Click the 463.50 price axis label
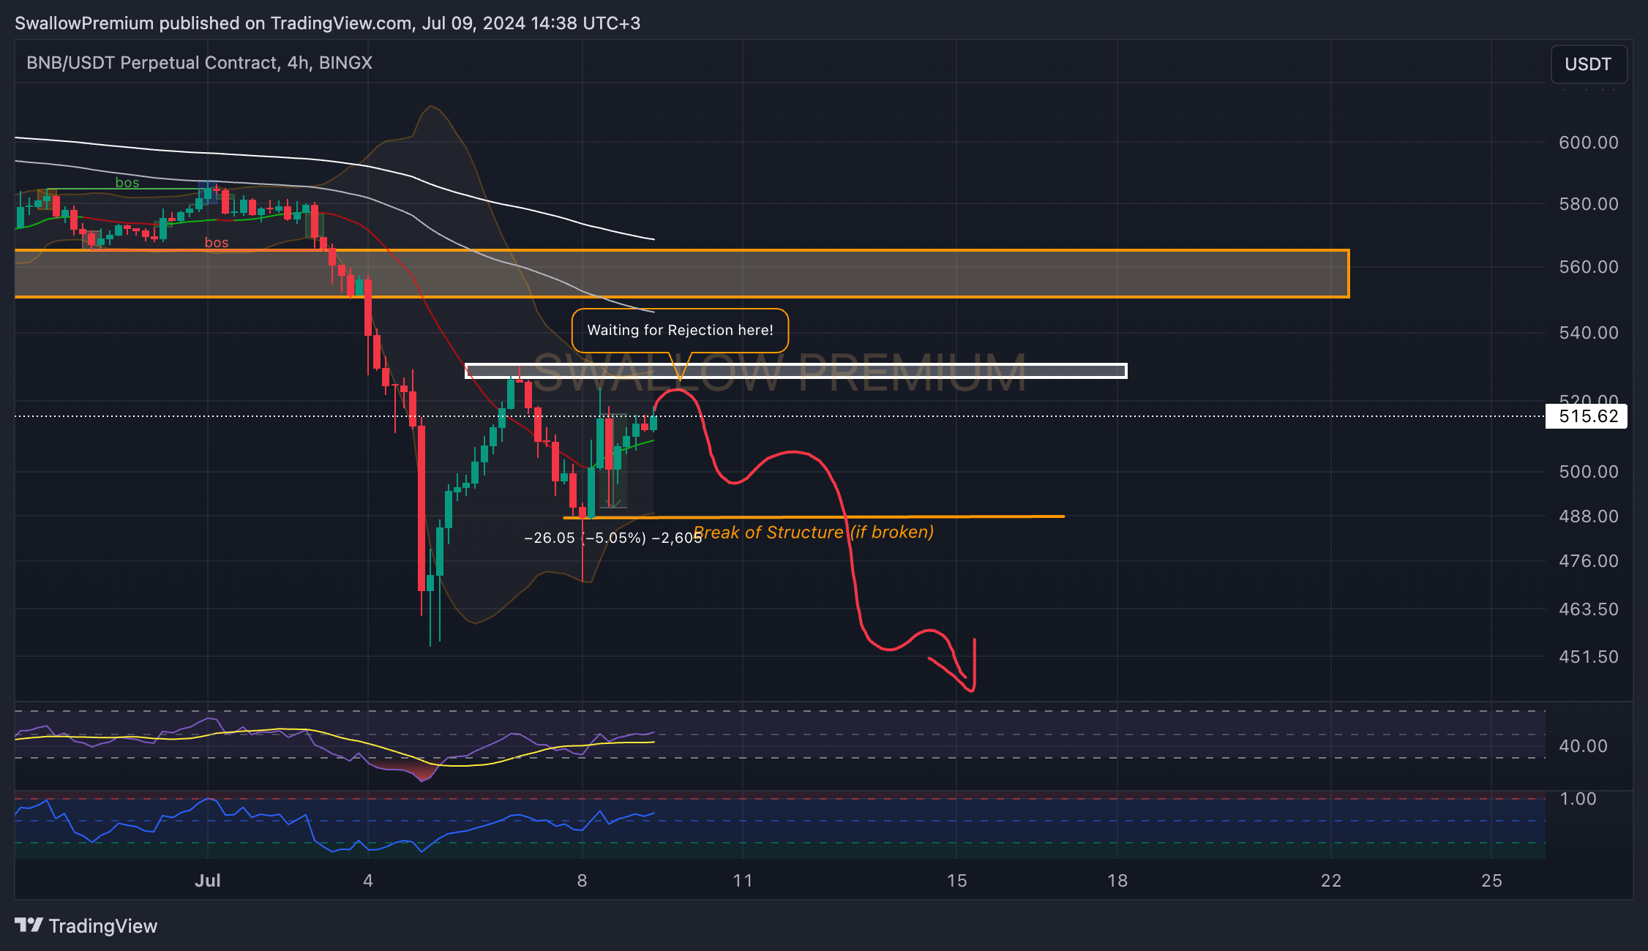This screenshot has height=951, width=1648. pyautogui.click(x=1589, y=609)
